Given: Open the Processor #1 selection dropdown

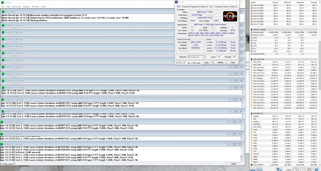Looking at the screenshot, I should tap(197, 57).
